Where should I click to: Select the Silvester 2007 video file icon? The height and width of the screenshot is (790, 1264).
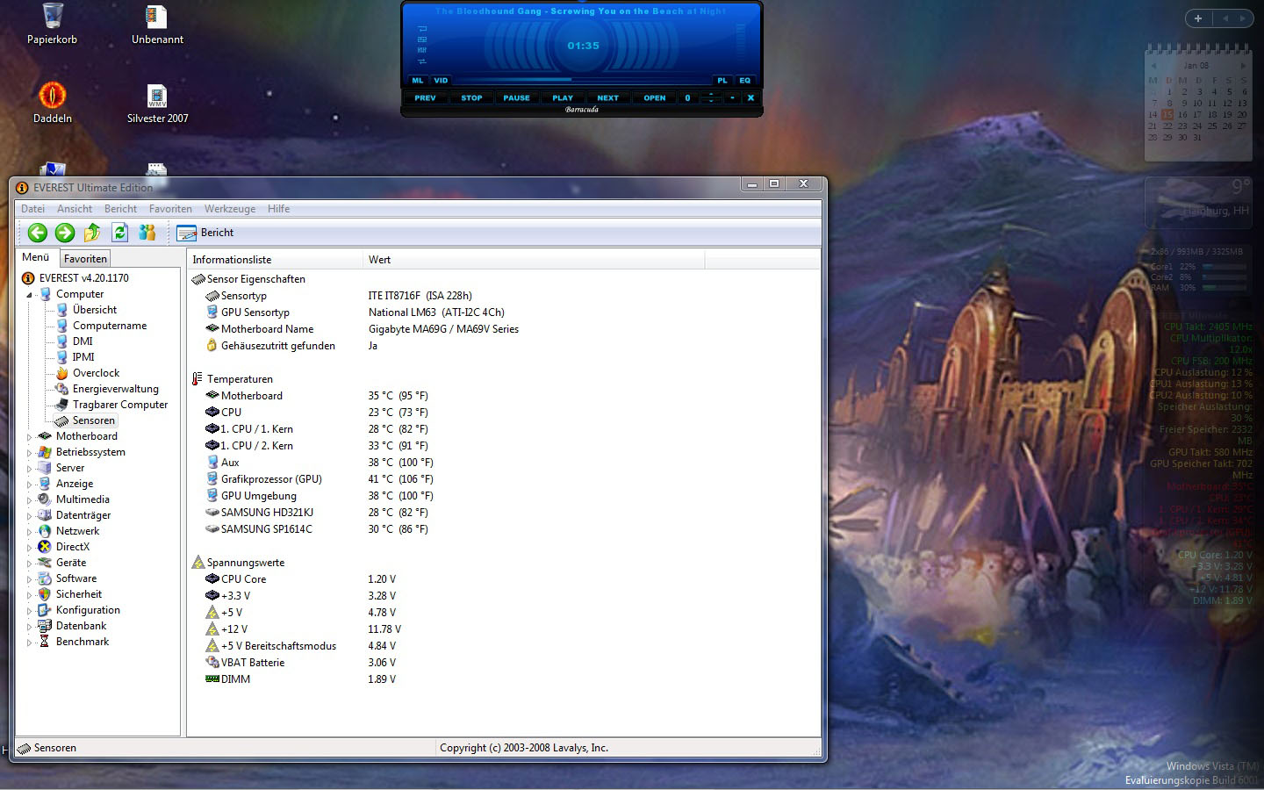[x=157, y=104]
